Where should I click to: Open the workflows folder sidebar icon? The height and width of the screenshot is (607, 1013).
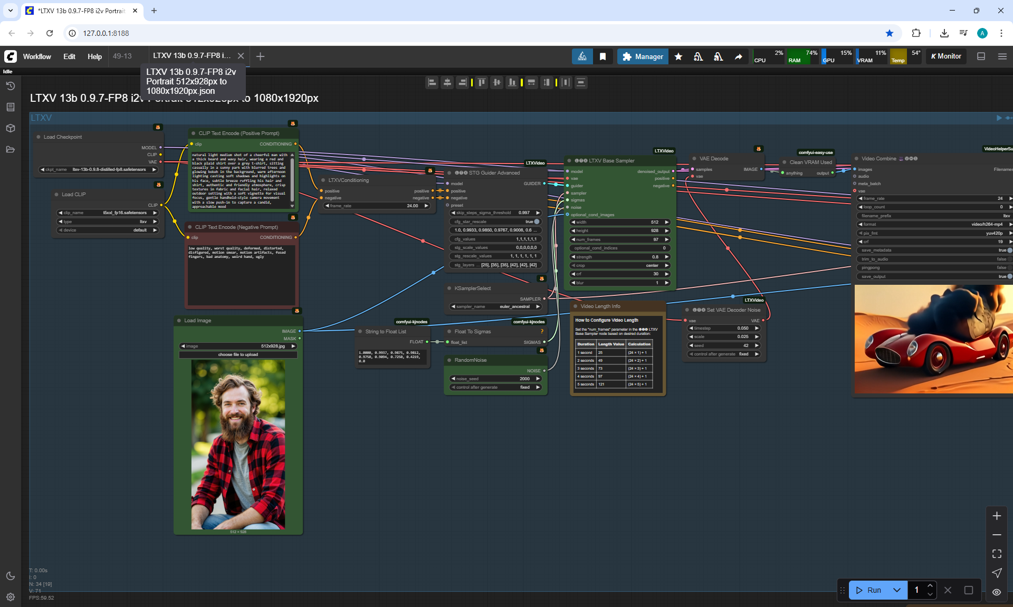pyautogui.click(x=10, y=149)
